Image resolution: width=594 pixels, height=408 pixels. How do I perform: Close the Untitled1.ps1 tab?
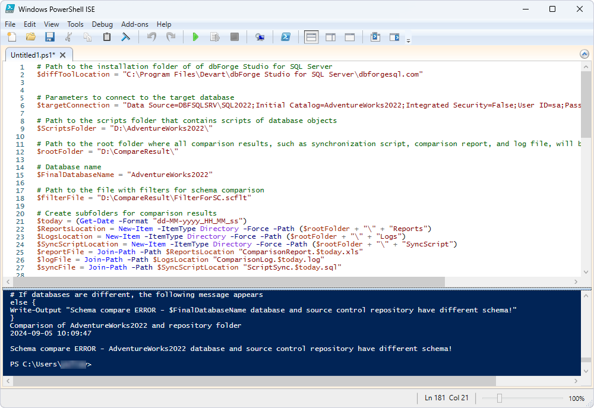pos(63,55)
